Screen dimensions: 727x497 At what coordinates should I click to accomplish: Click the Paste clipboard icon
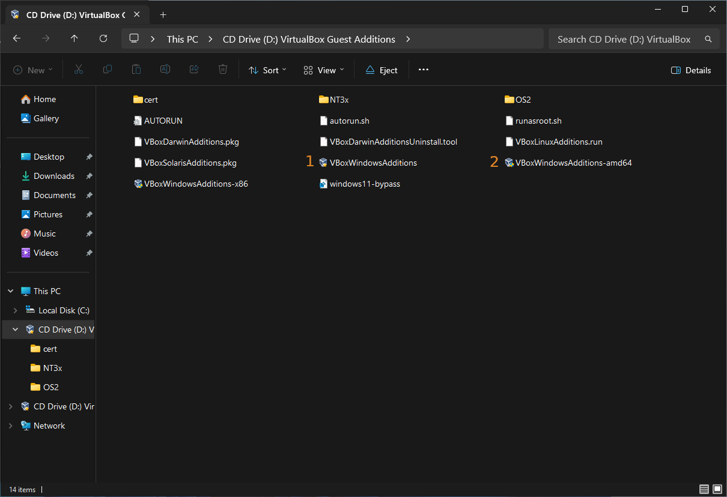136,70
